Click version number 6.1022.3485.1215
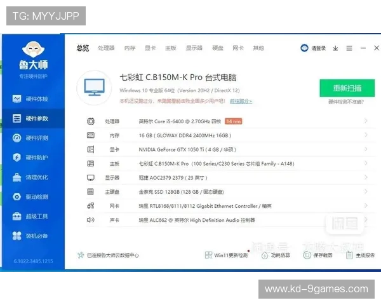This screenshot has width=381, height=305. [x=33, y=261]
